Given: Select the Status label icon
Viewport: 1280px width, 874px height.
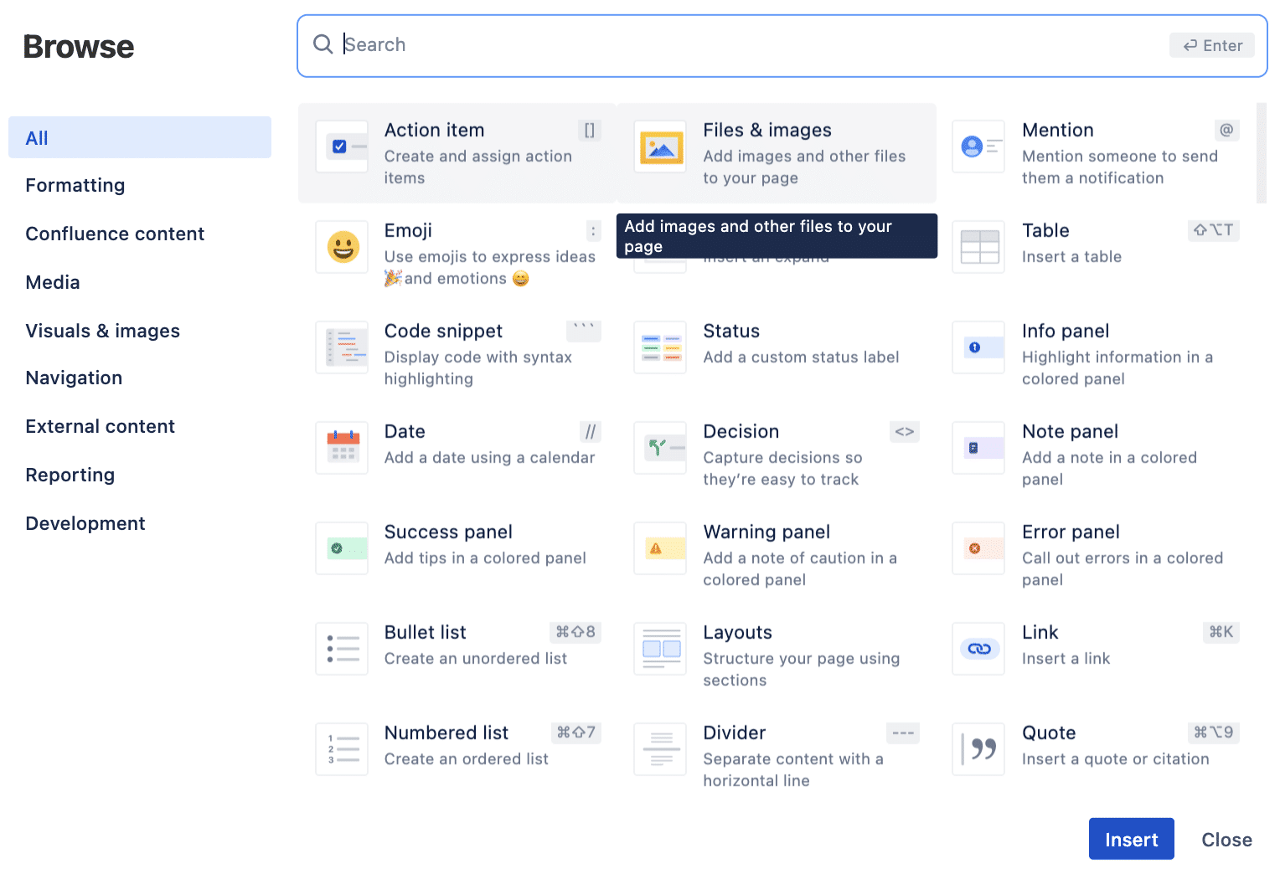Looking at the screenshot, I should (x=660, y=347).
